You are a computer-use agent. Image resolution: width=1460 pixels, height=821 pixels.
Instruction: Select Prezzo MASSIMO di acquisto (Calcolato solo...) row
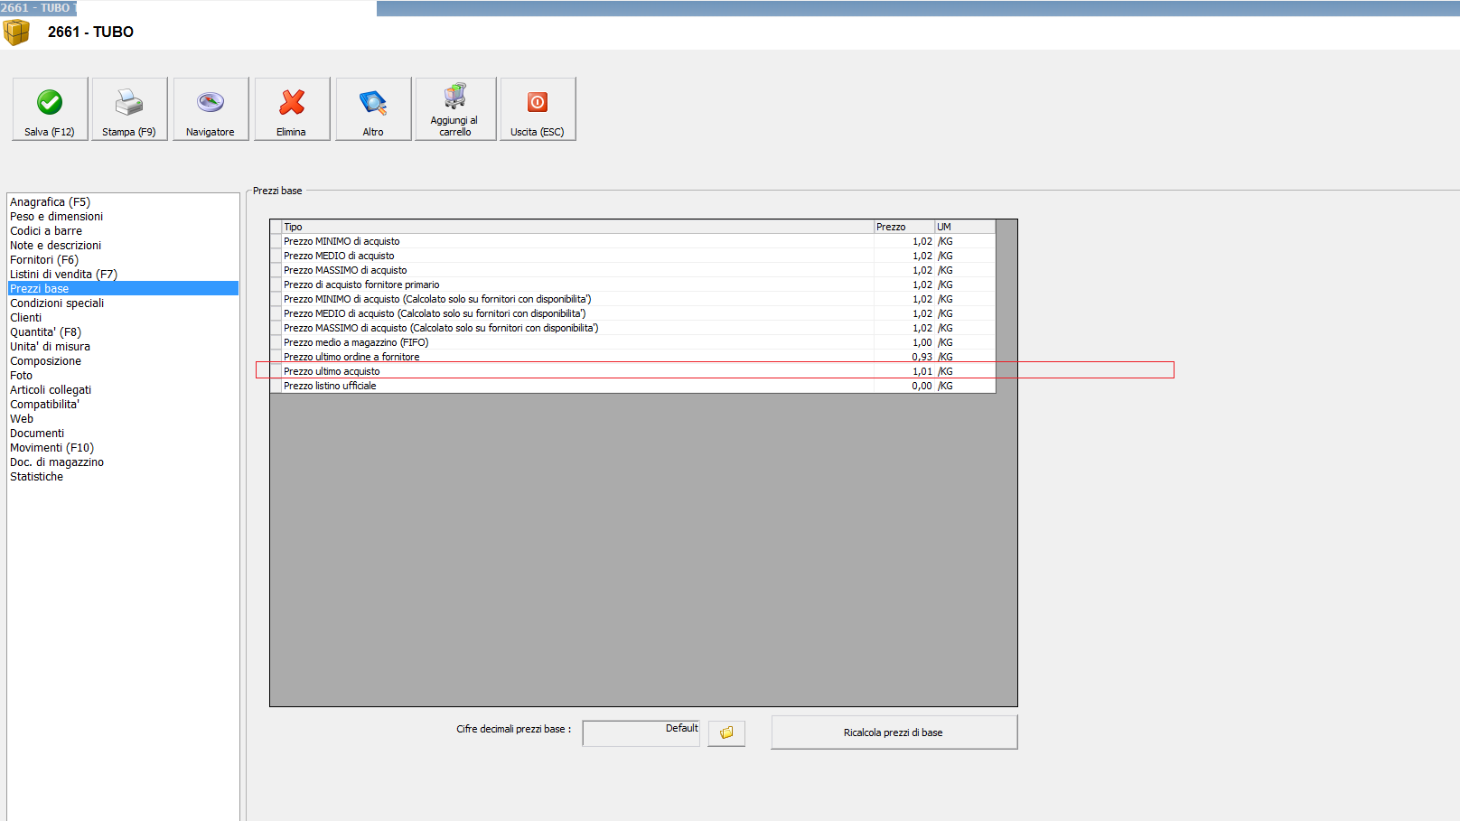point(632,328)
